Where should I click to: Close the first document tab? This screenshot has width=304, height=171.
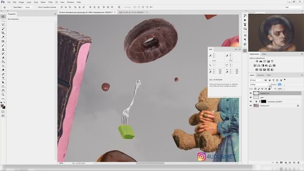click(x=115, y=12)
